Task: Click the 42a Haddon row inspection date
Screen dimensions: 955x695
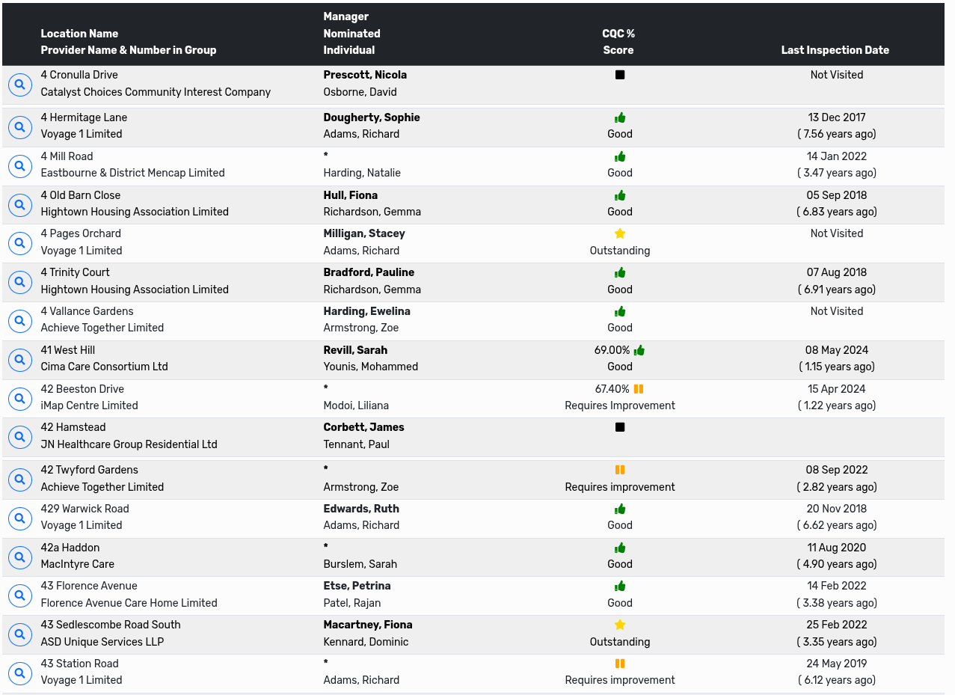Action: point(836,548)
